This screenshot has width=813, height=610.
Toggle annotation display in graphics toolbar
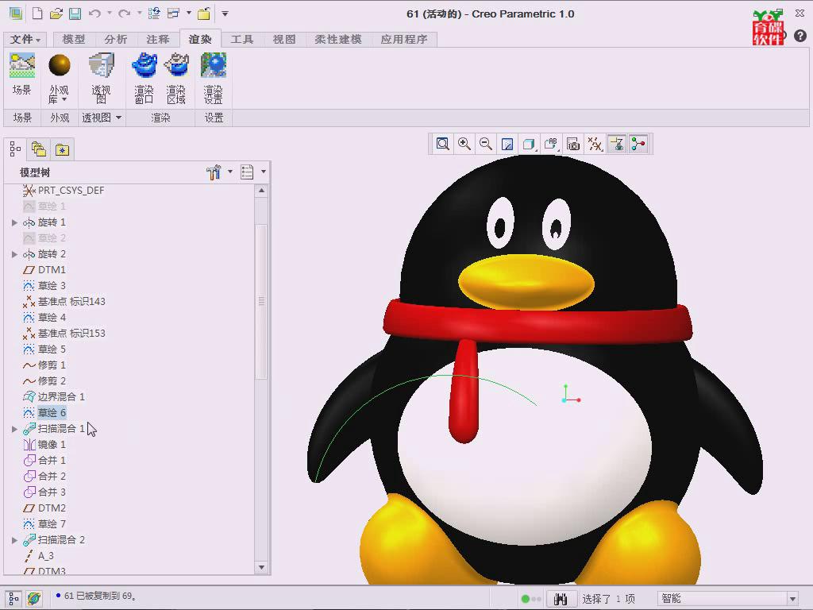point(616,144)
